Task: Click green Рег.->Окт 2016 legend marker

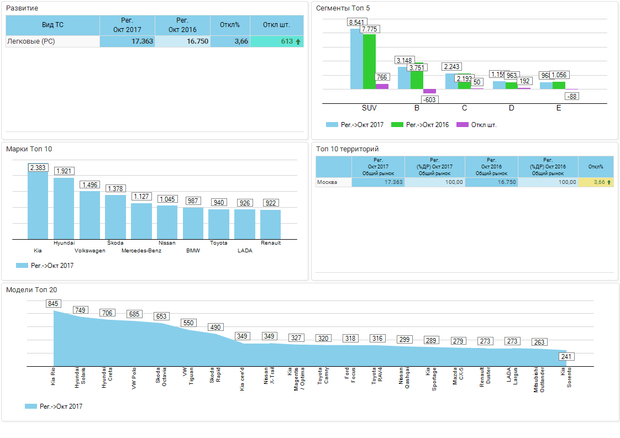Action: pos(397,125)
